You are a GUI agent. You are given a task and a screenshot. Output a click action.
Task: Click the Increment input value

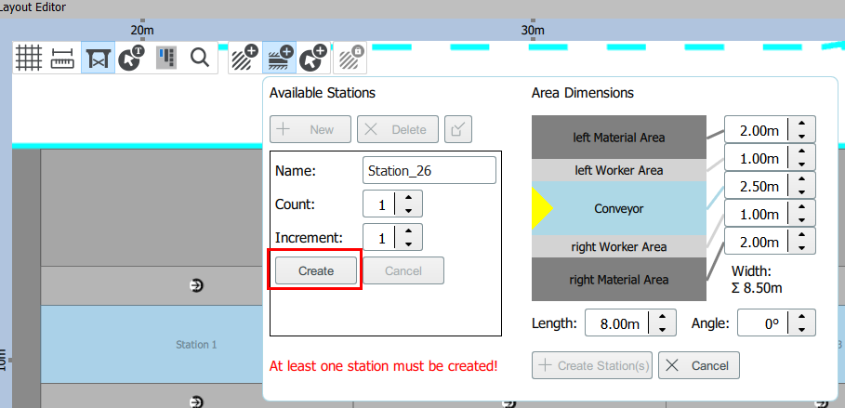click(379, 237)
